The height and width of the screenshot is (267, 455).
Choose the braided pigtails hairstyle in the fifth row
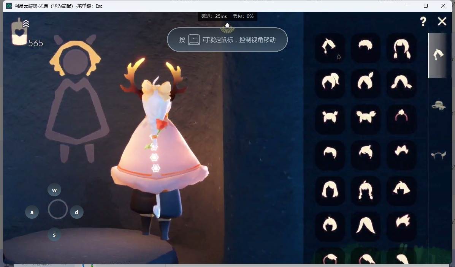365,190
